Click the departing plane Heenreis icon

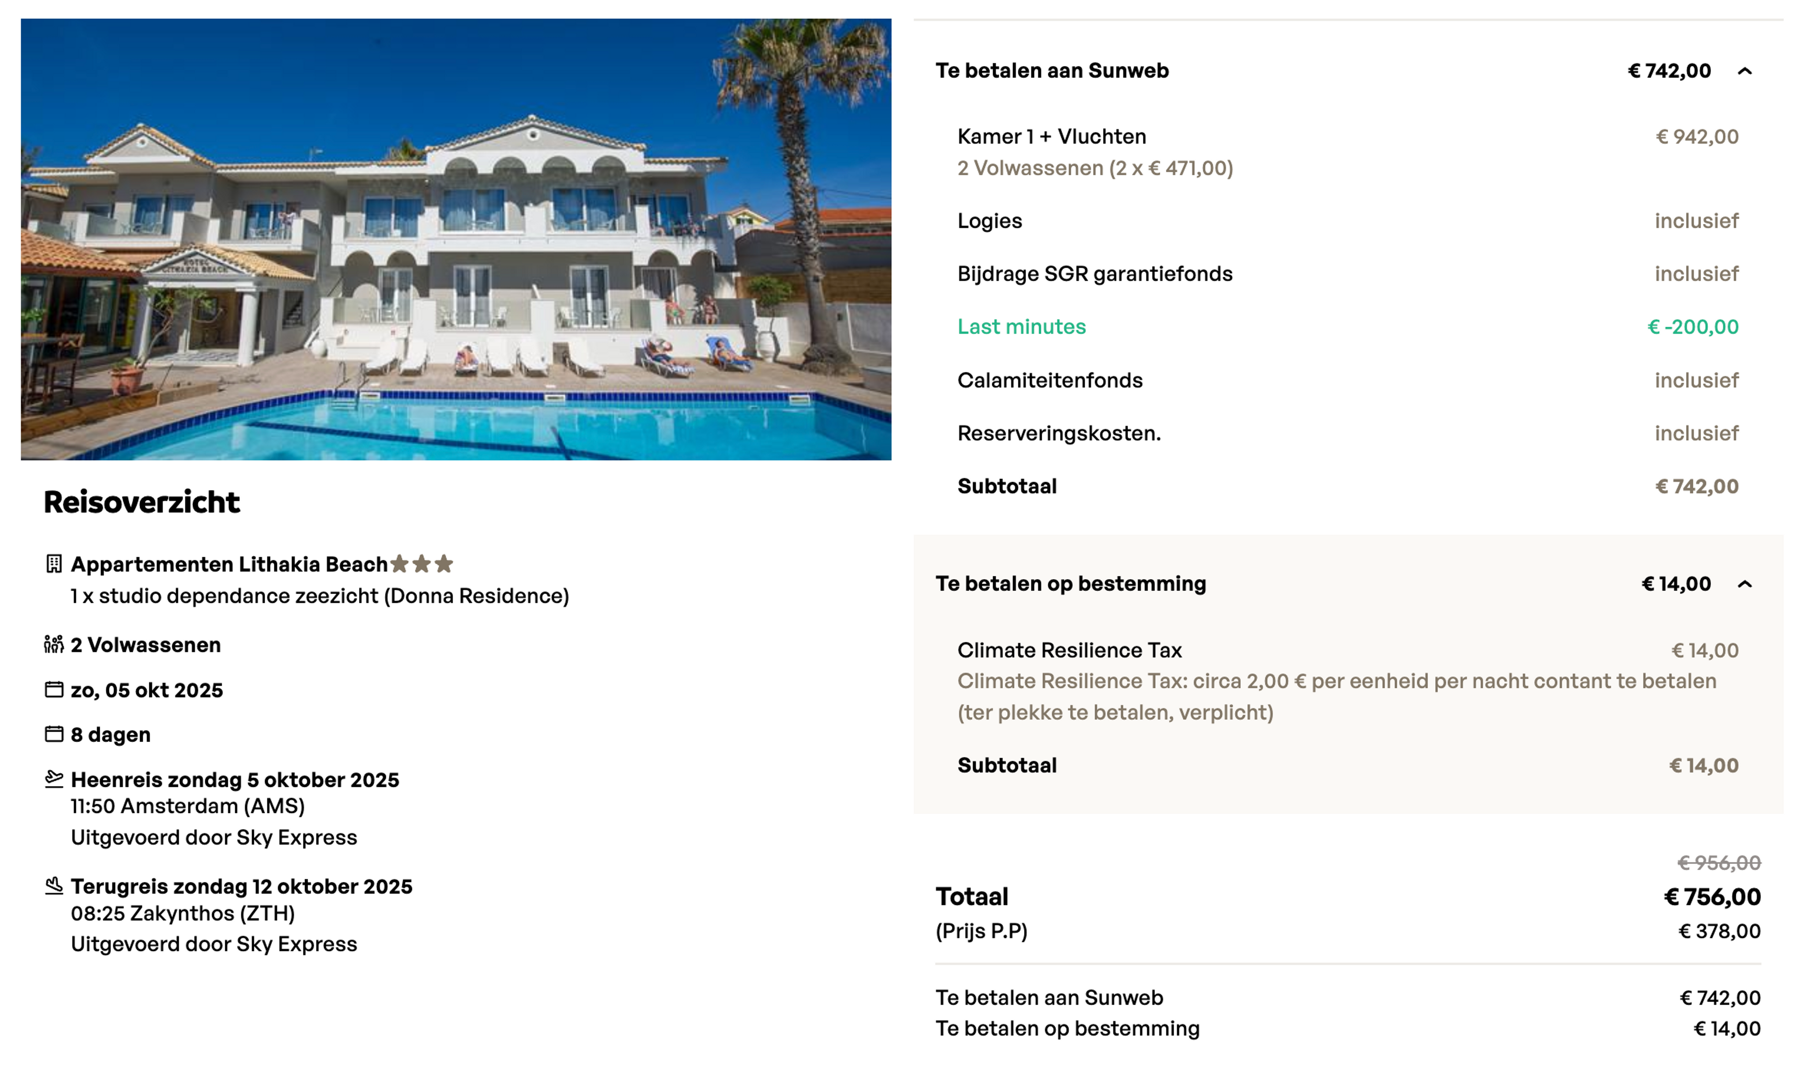[54, 778]
